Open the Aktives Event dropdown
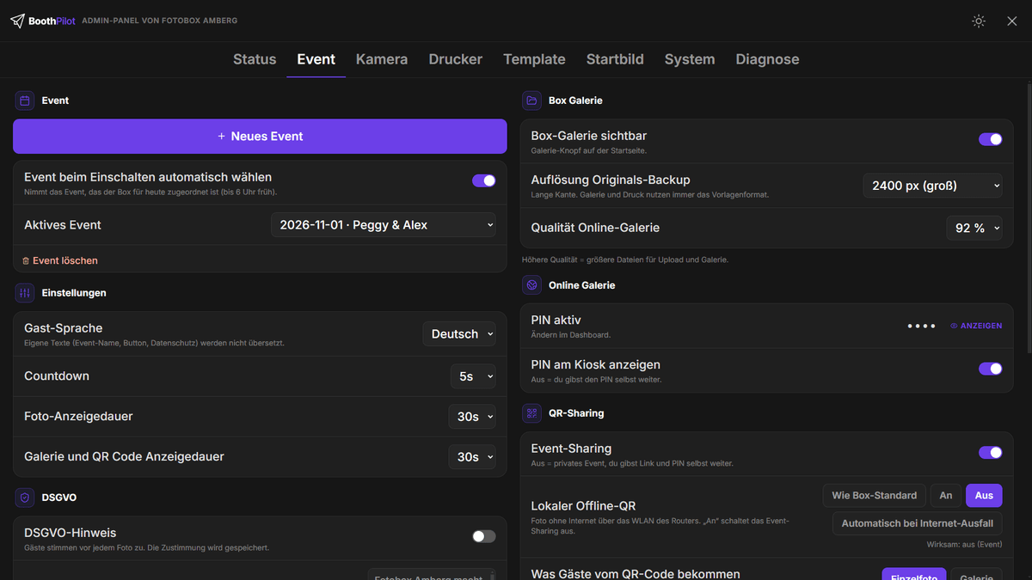This screenshot has width=1032, height=580. point(383,225)
